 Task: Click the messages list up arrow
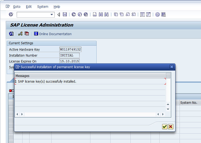tap(168, 104)
